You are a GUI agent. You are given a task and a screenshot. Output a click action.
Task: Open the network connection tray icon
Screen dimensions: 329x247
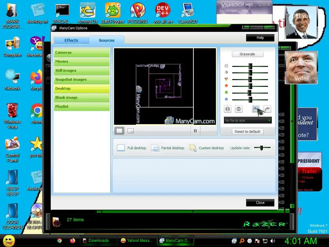265,241
